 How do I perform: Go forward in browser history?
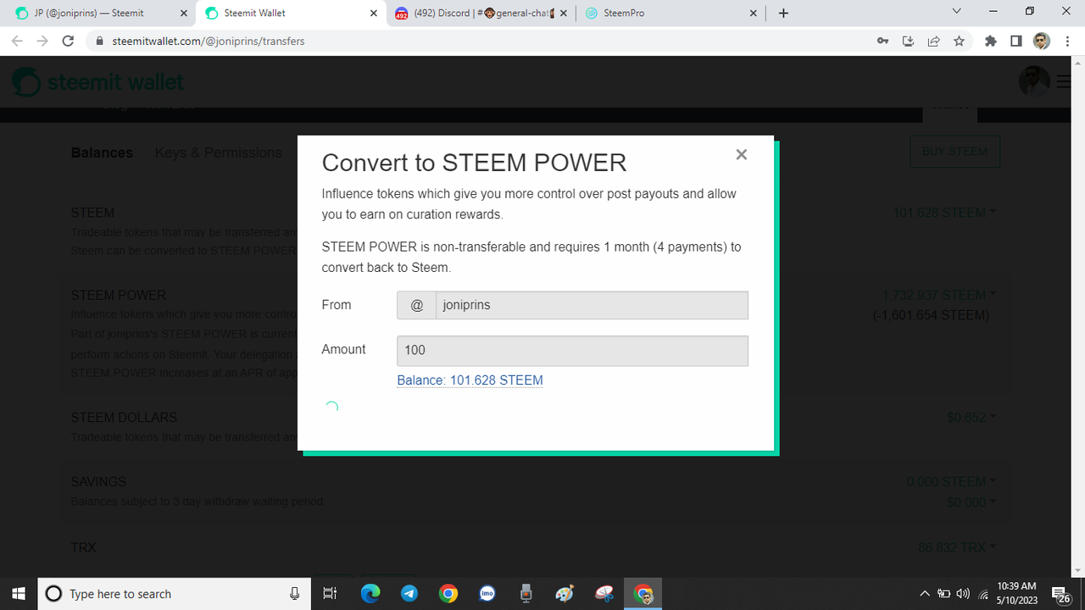[x=42, y=41]
